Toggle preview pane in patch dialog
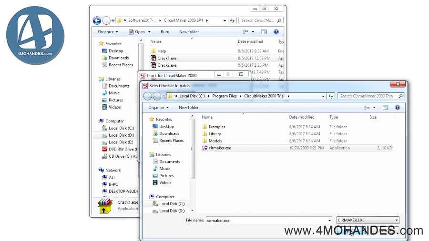Screen dimensions: 429x241 [385, 107]
